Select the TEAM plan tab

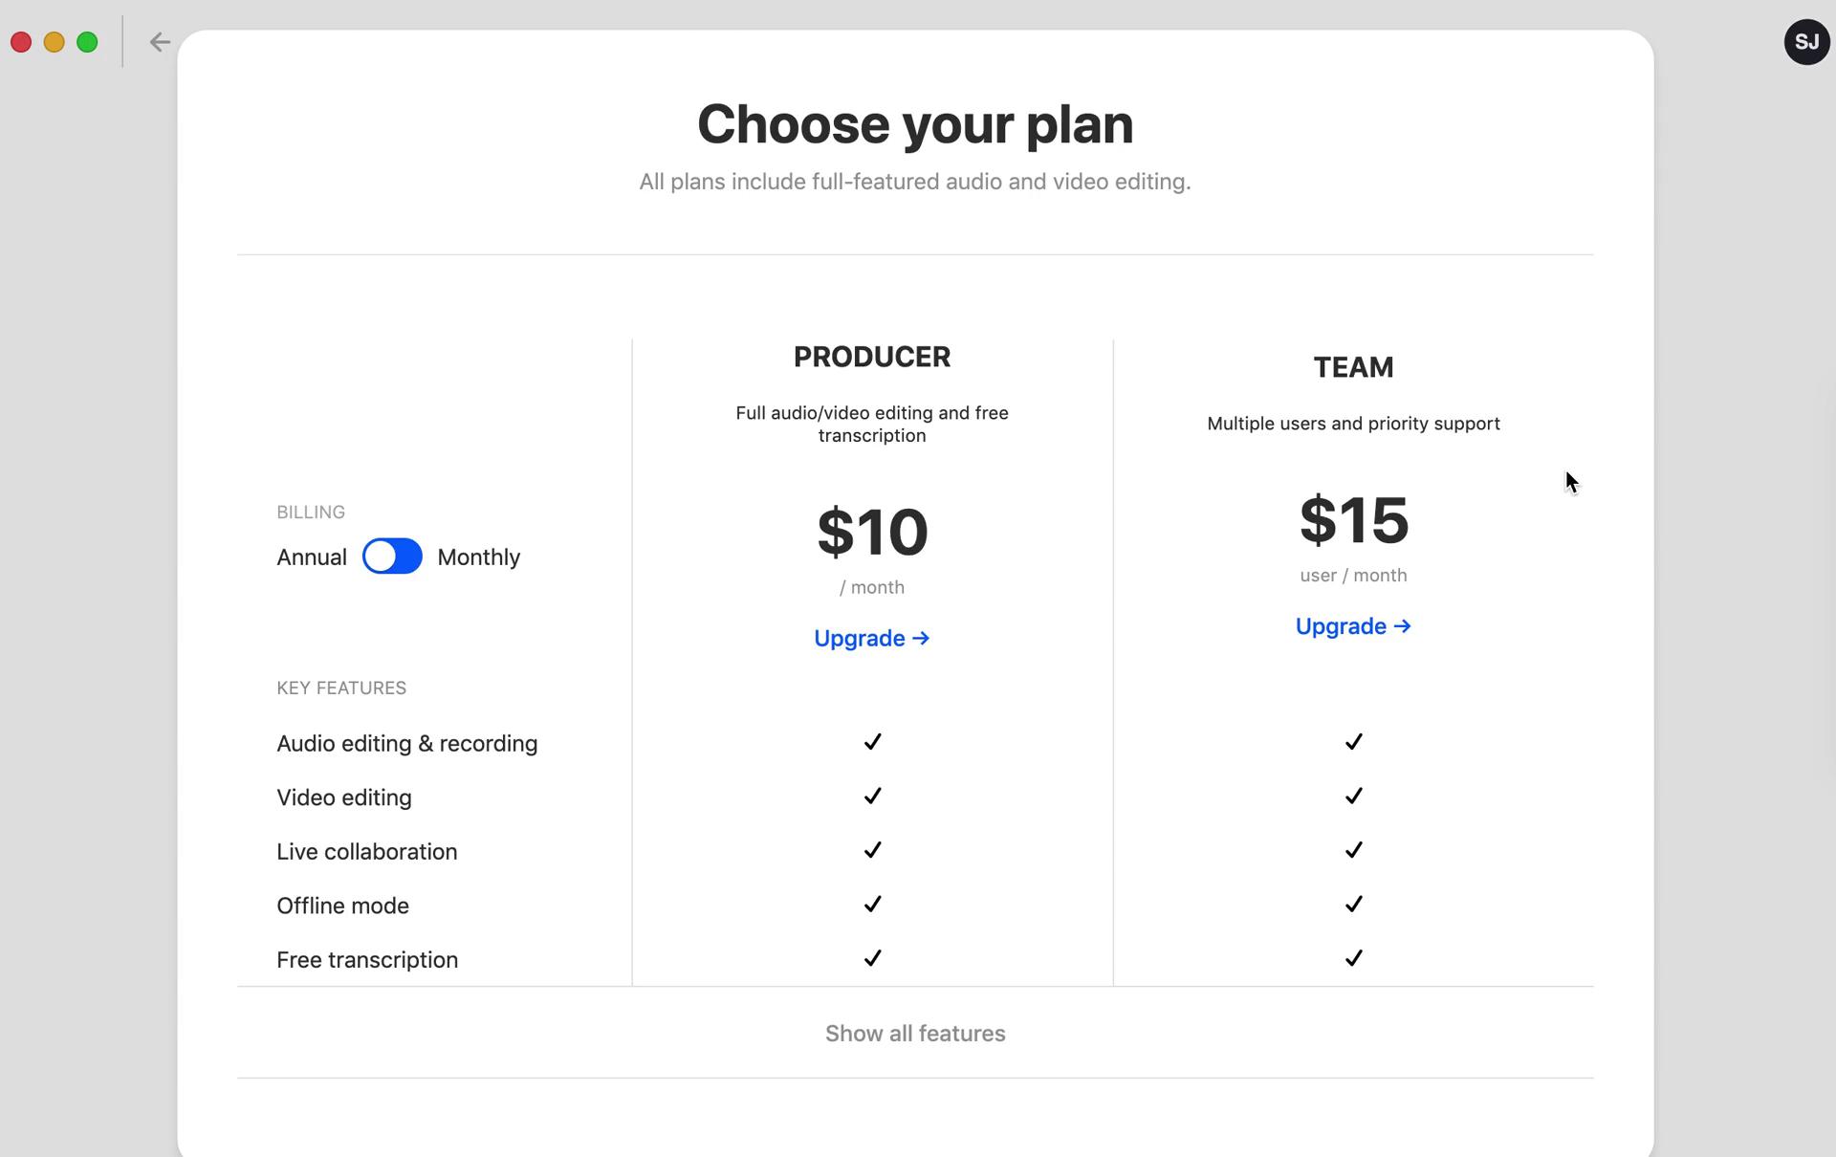point(1352,365)
